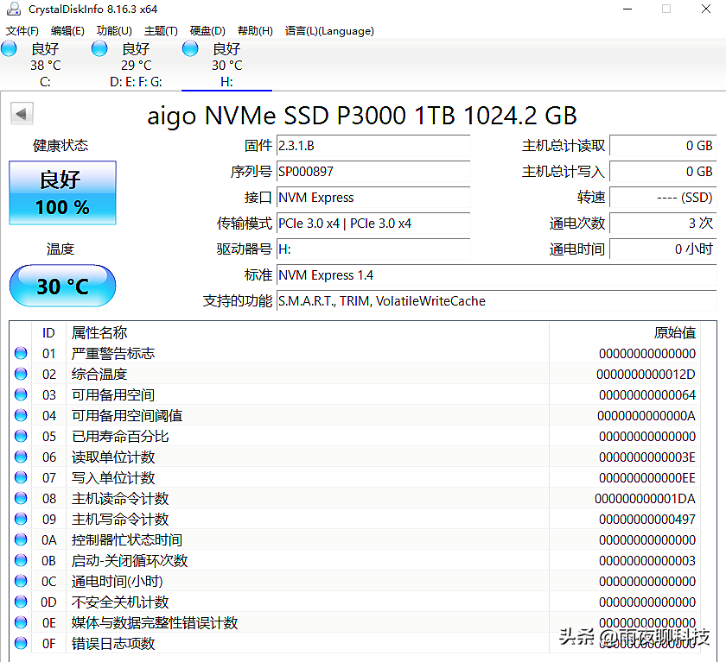Click status orb for attribute 08 主机读命令计数
726x662 pixels.
point(21,498)
